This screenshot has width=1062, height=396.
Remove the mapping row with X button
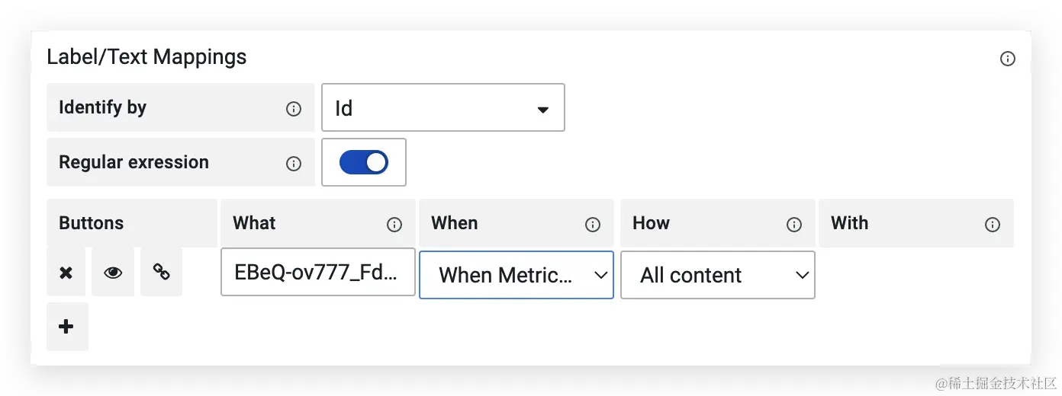pyautogui.click(x=66, y=272)
